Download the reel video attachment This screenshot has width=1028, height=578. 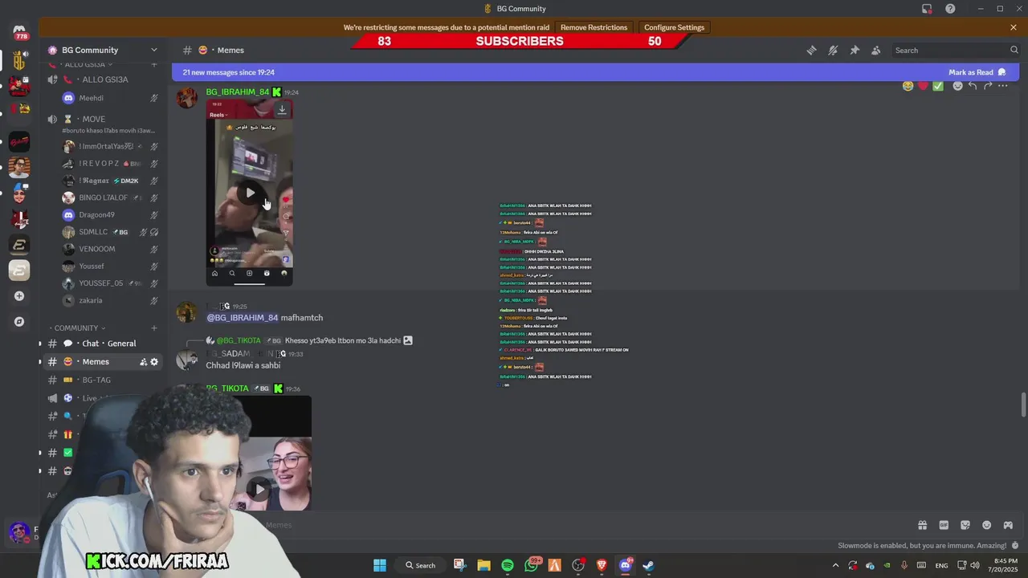coord(282,109)
